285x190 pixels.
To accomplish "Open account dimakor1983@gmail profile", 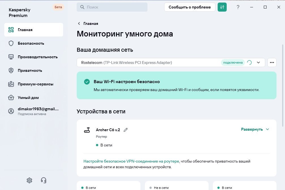I will coord(34,111).
